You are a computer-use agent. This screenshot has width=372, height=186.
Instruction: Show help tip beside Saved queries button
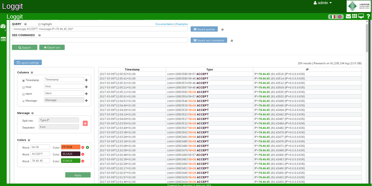click(222, 30)
